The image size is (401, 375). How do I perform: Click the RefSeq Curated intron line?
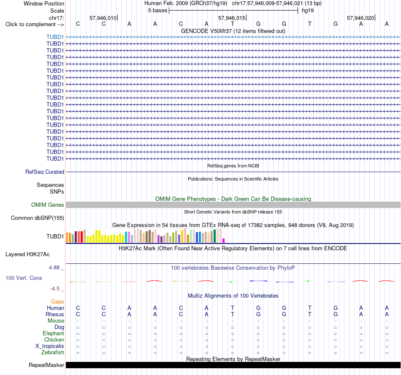click(x=233, y=172)
